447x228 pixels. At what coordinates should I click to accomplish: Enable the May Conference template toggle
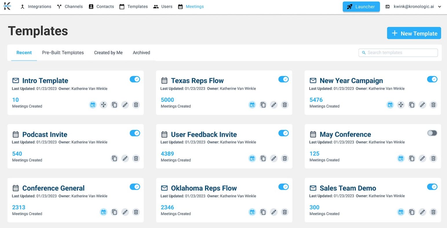[432, 133]
